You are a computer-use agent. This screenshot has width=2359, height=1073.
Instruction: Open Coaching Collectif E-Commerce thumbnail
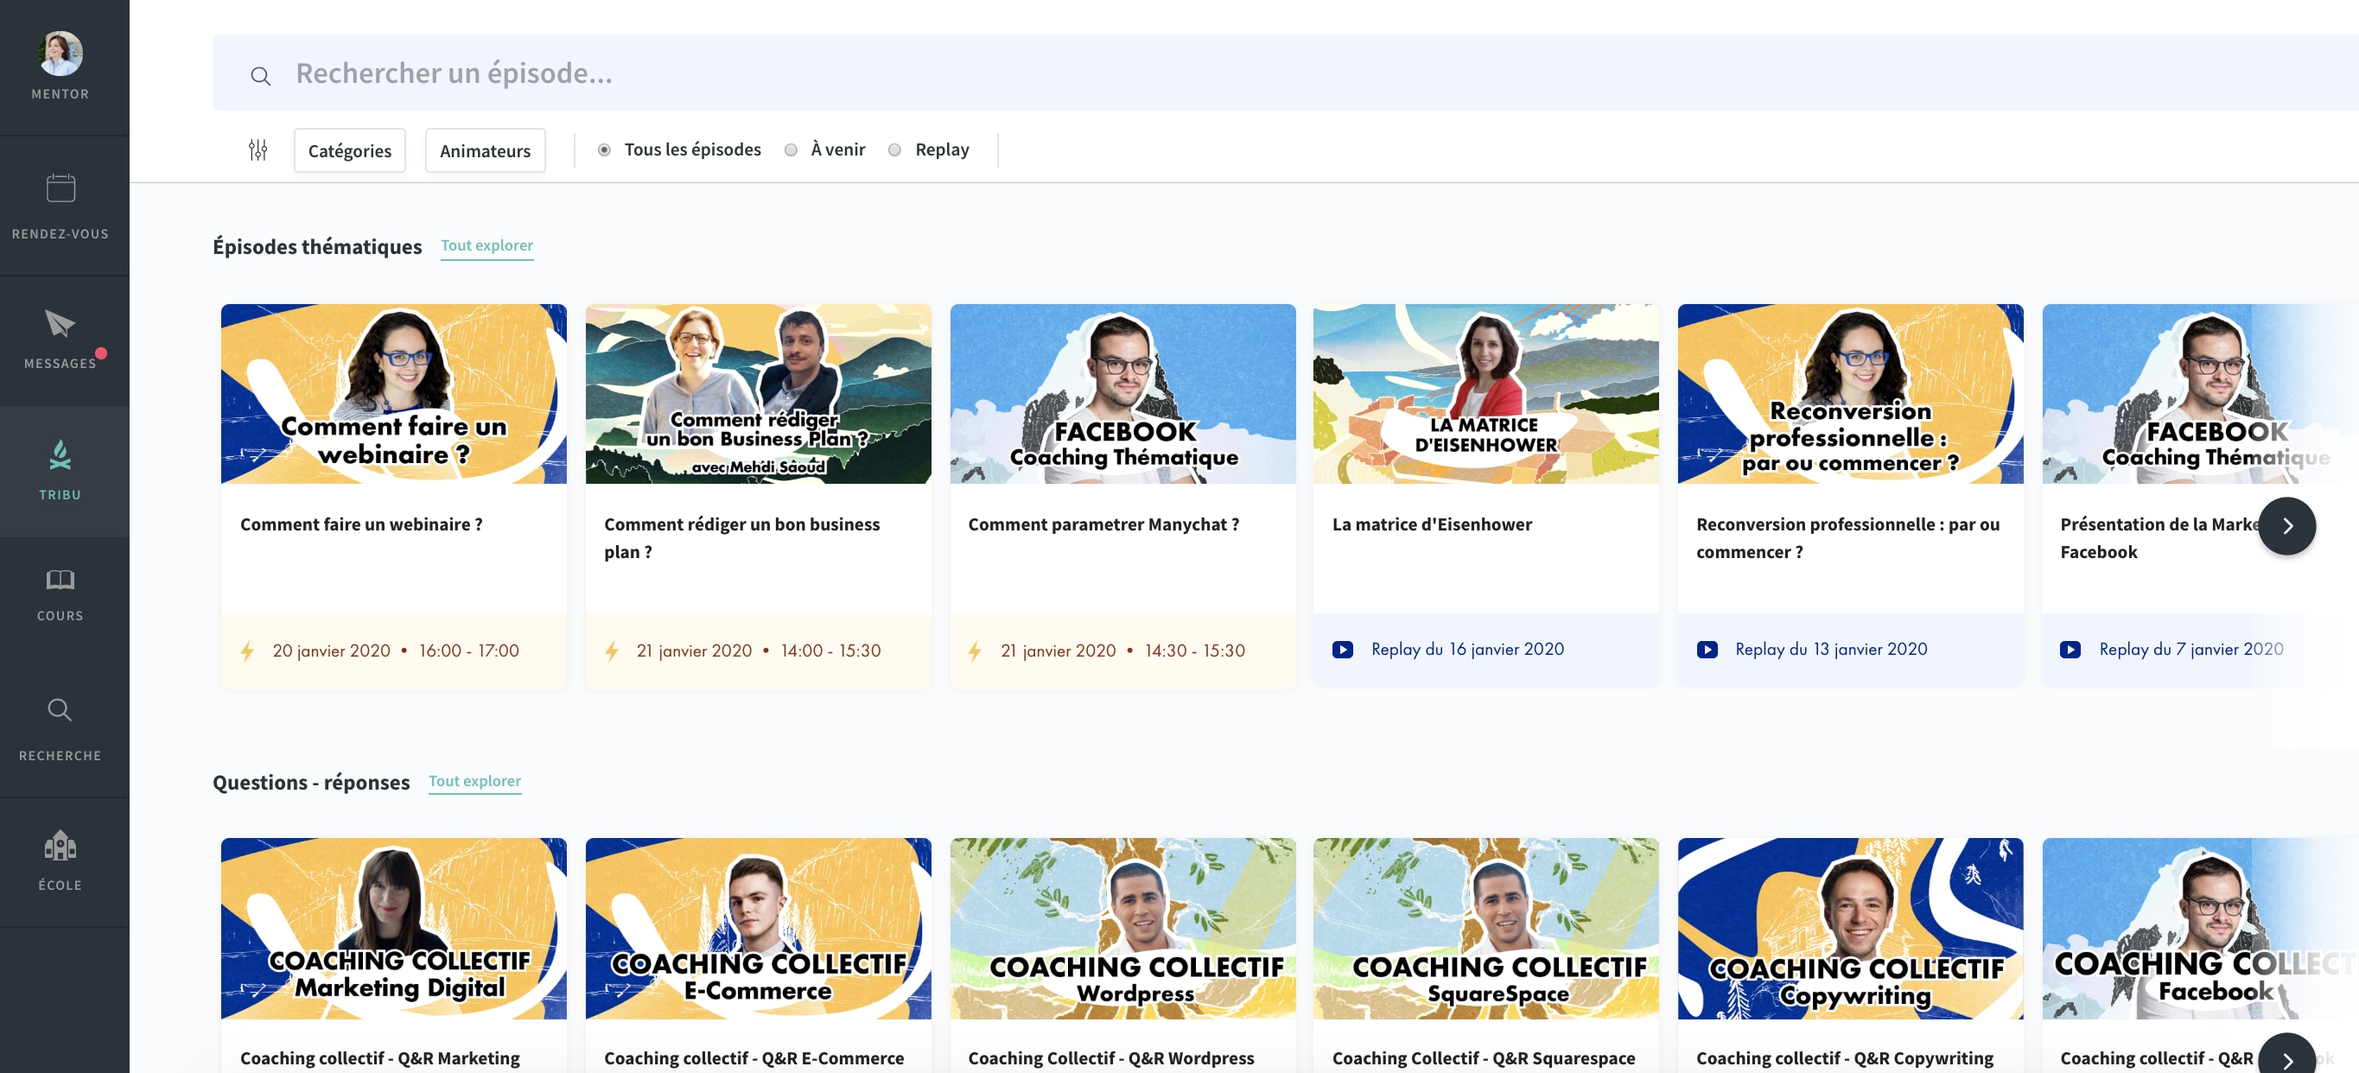759,929
